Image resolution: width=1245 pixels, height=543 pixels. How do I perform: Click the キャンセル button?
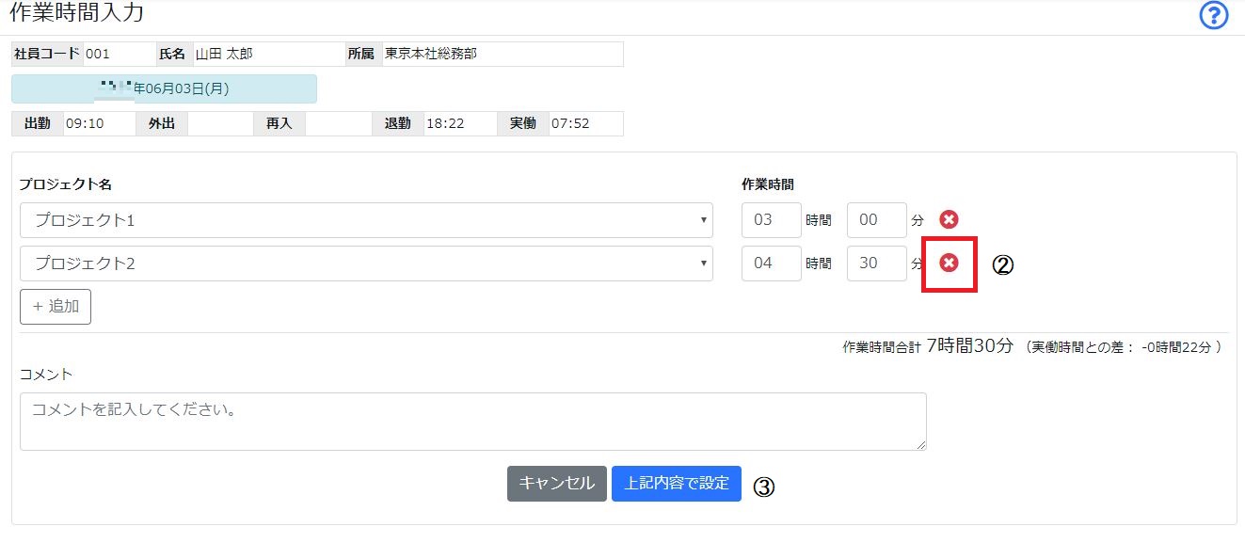(x=557, y=484)
